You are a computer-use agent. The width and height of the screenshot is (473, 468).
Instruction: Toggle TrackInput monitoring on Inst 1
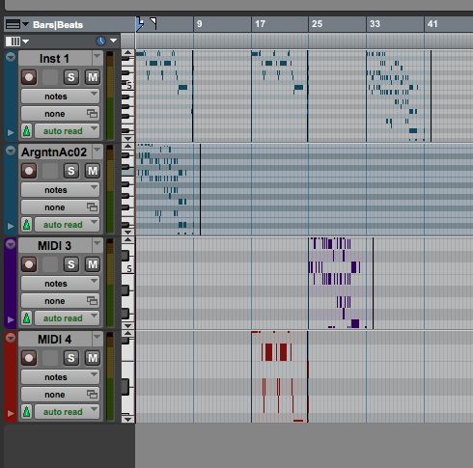pyautogui.click(x=50, y=77)
